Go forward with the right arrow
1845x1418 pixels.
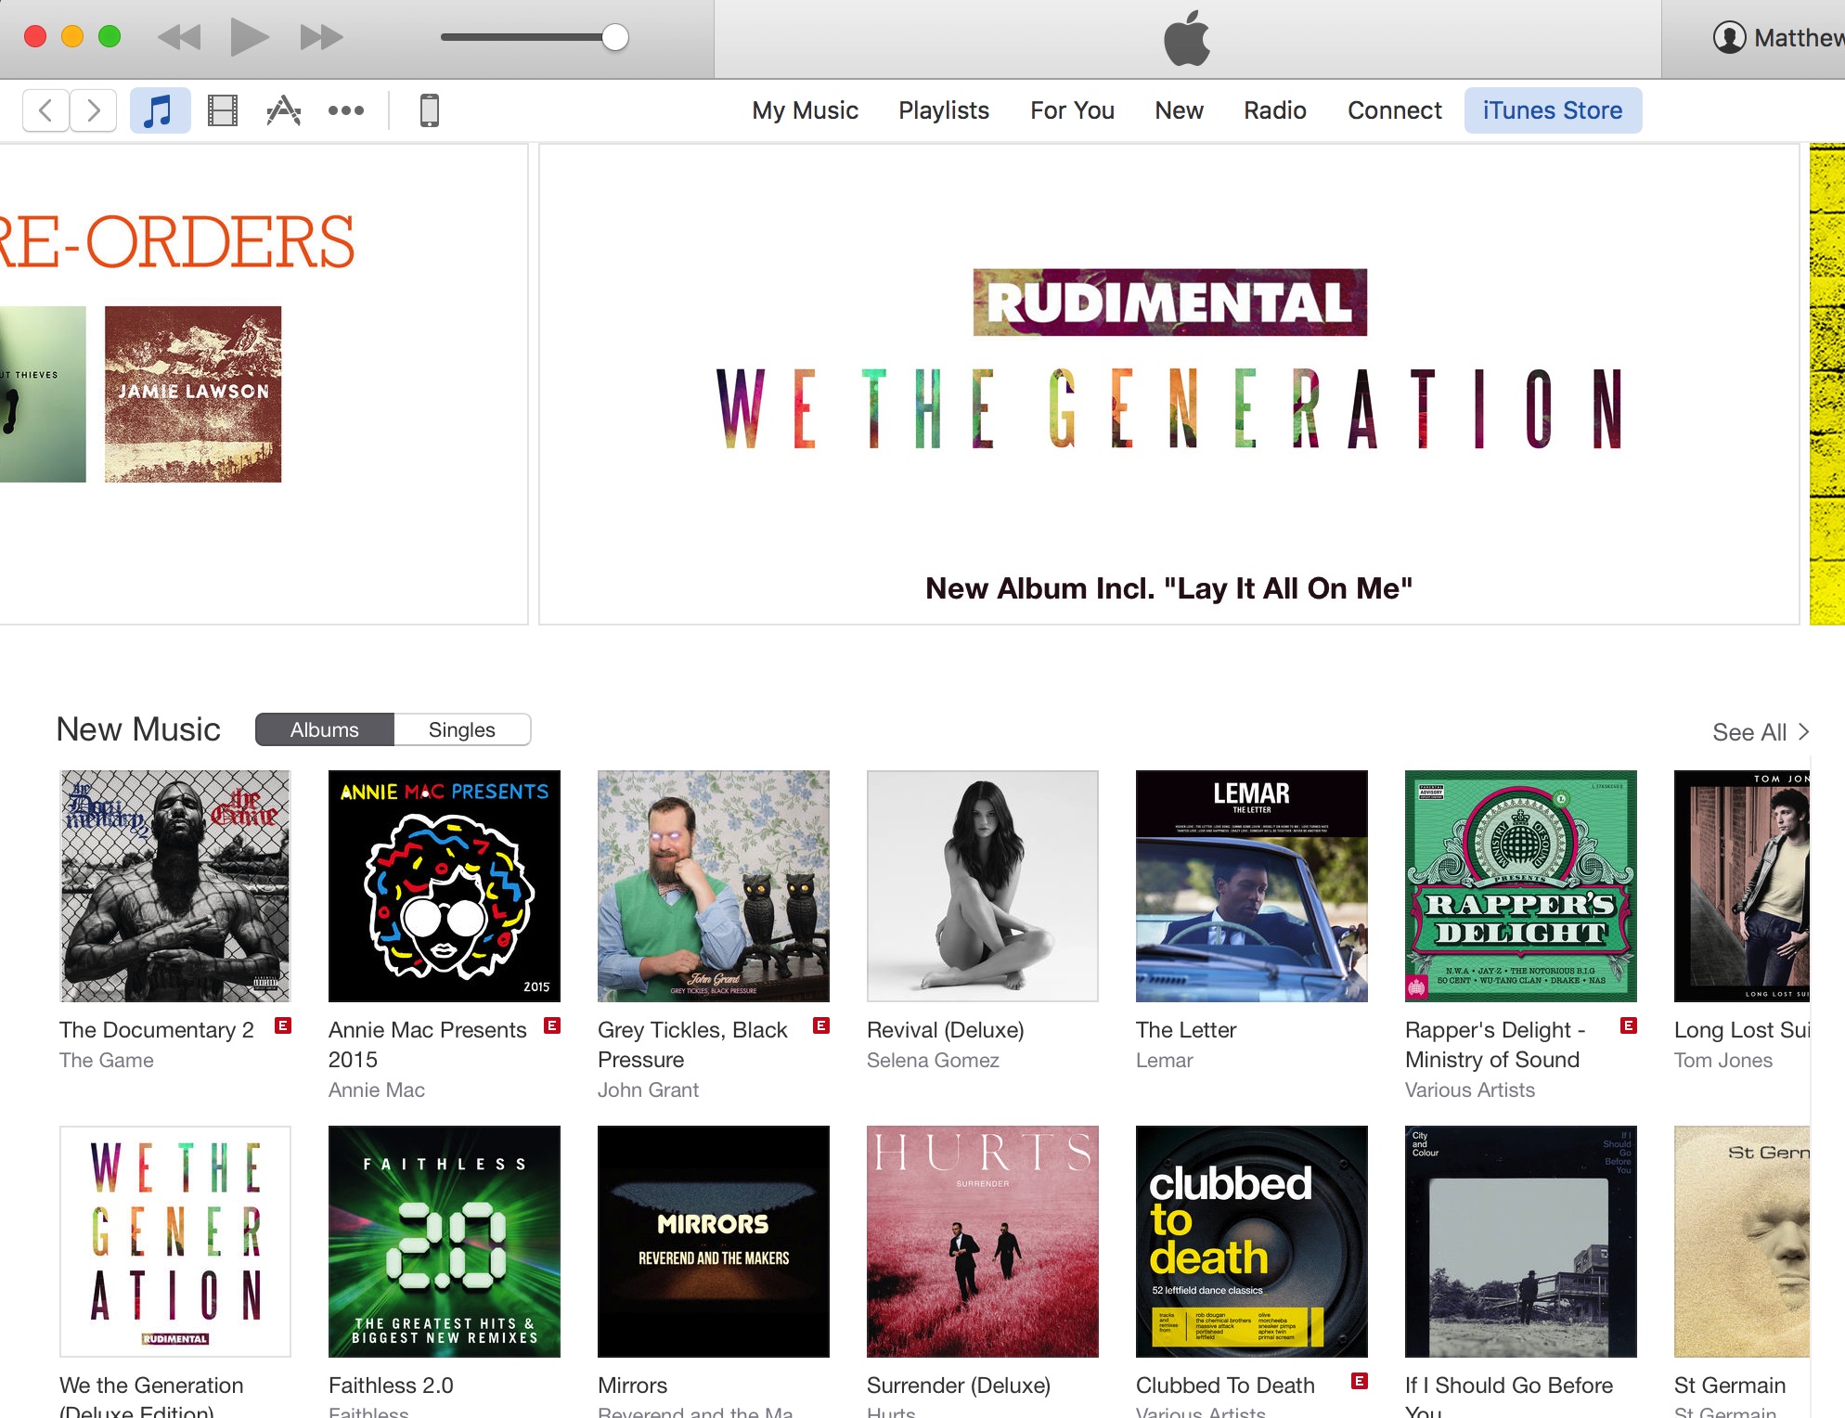pos(94,110)
